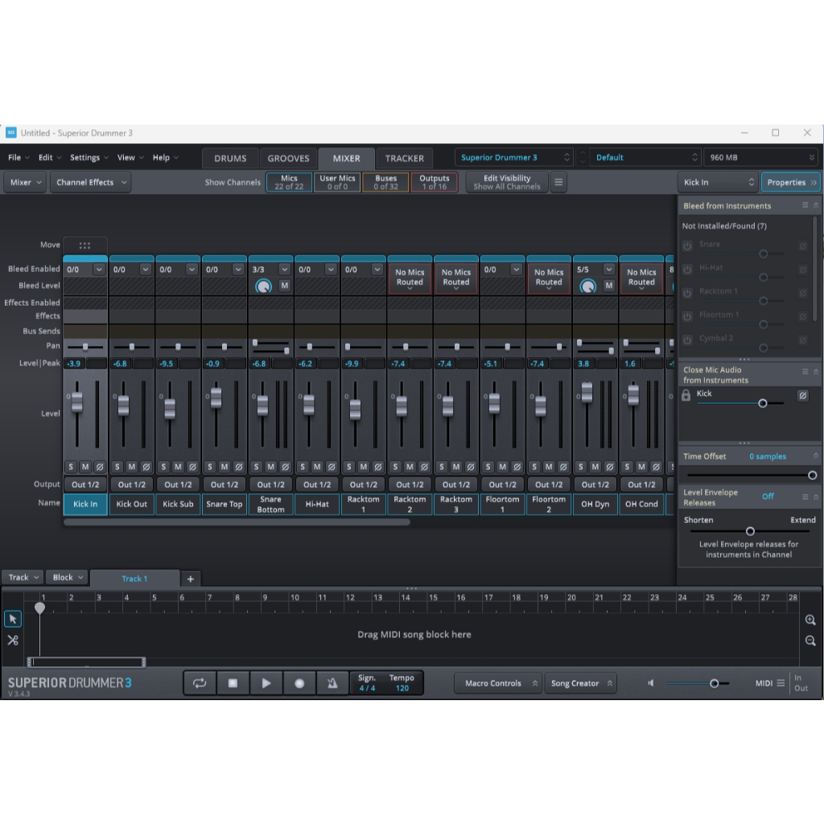Viewport: 824px width, 824px height.
Task: Click the metronome icon
Action: tap(332, 683)
